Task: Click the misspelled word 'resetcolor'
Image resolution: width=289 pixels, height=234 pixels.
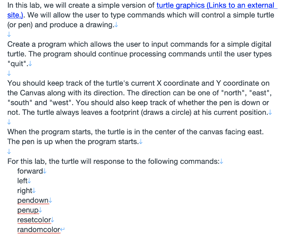Action: [34, 220]
